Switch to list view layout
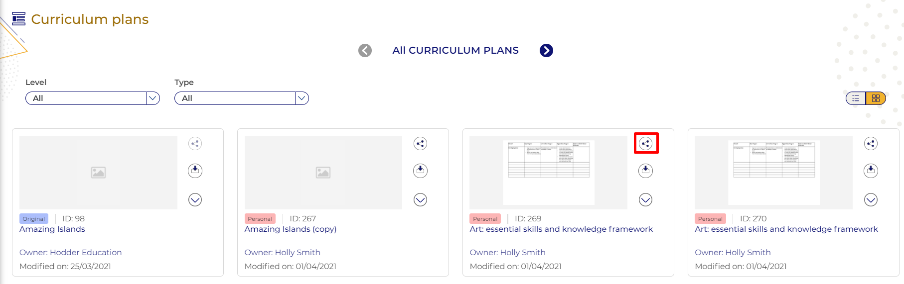 856,98
